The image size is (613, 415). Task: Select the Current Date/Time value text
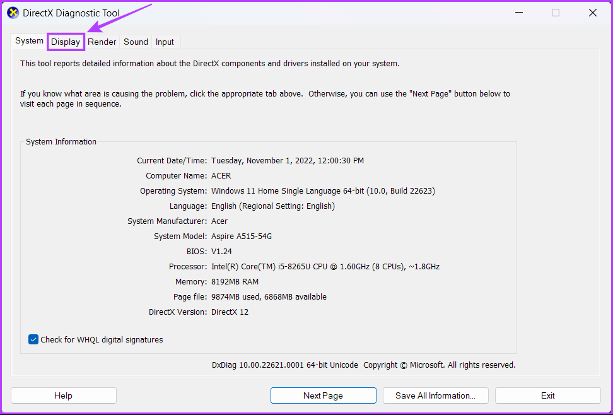288,160
